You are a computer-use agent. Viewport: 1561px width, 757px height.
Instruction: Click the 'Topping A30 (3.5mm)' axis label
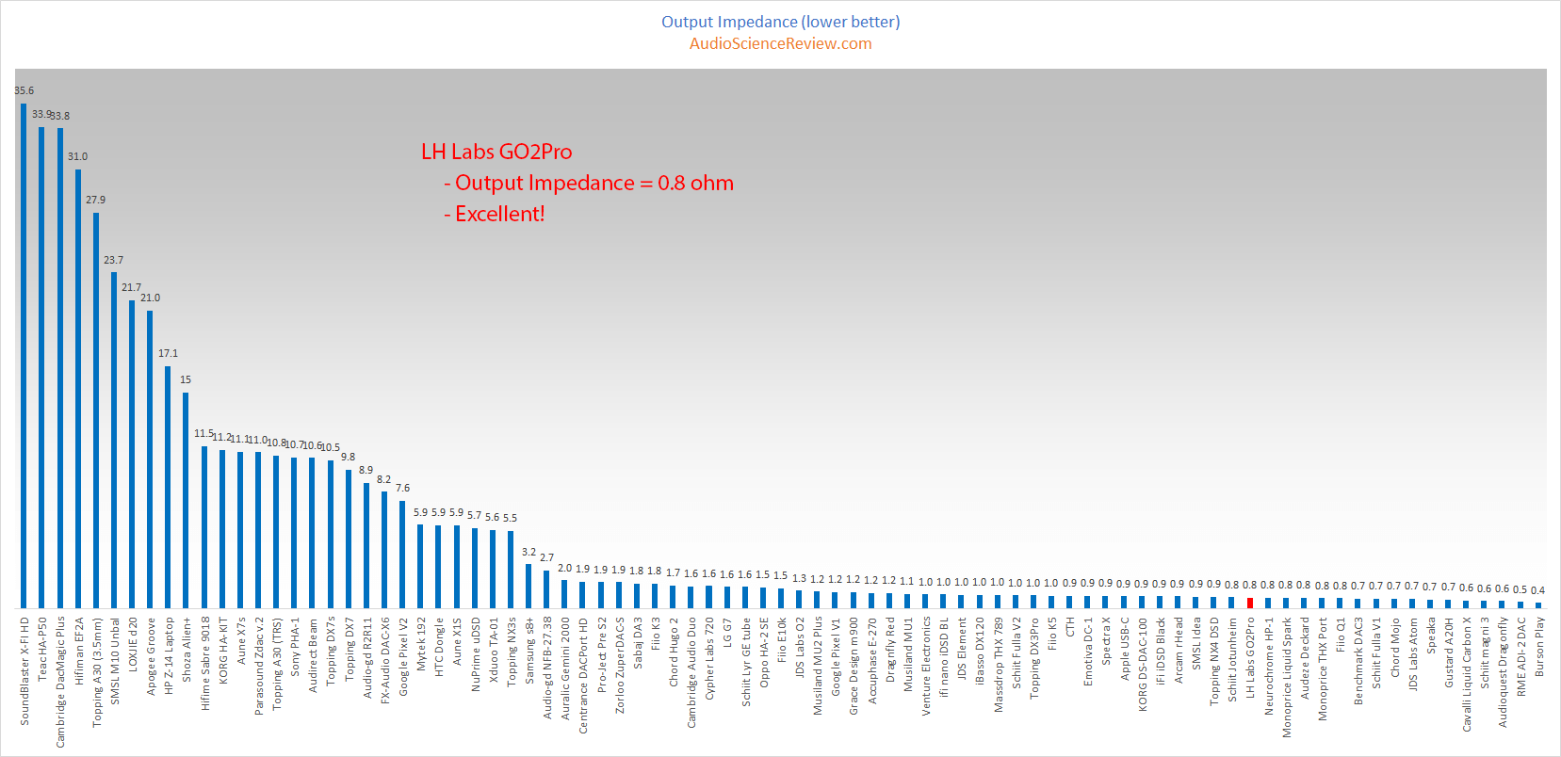pos(96,672)
